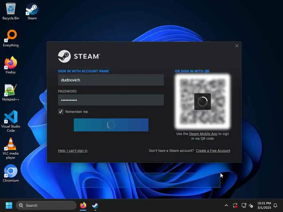Open the Windows Start menu

[9, 205]
